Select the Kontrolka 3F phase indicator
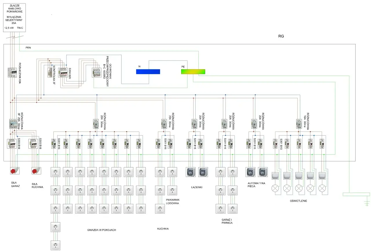This screenshot has height=252, width=371. (x=49, y=72)
